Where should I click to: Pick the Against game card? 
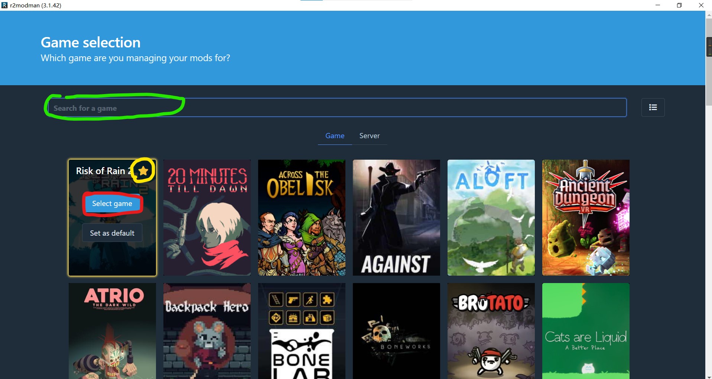pyautogui.click(x=396, y=218)
